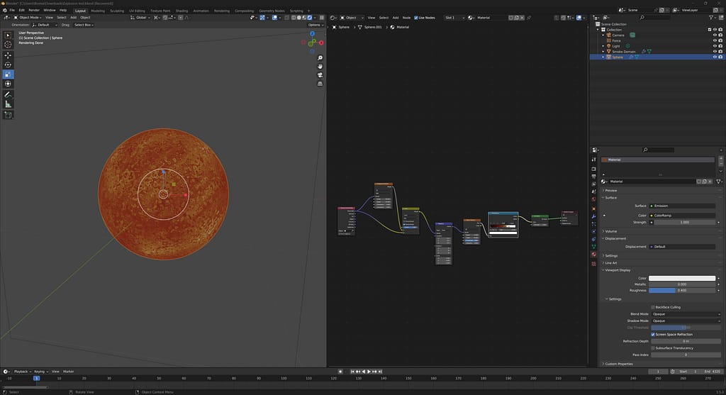Image resolution: width=726 pixels, height=395 pixels.
Task: Select the Measure tool
Action: (x=9, y=104)
